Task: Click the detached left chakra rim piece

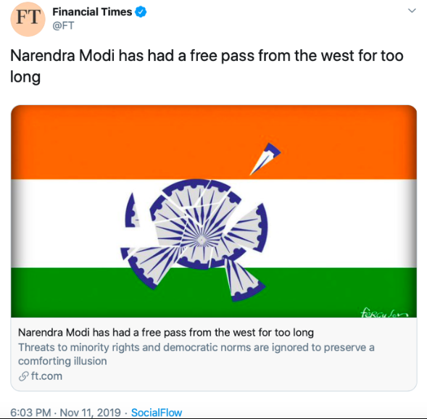Action: 133,211
